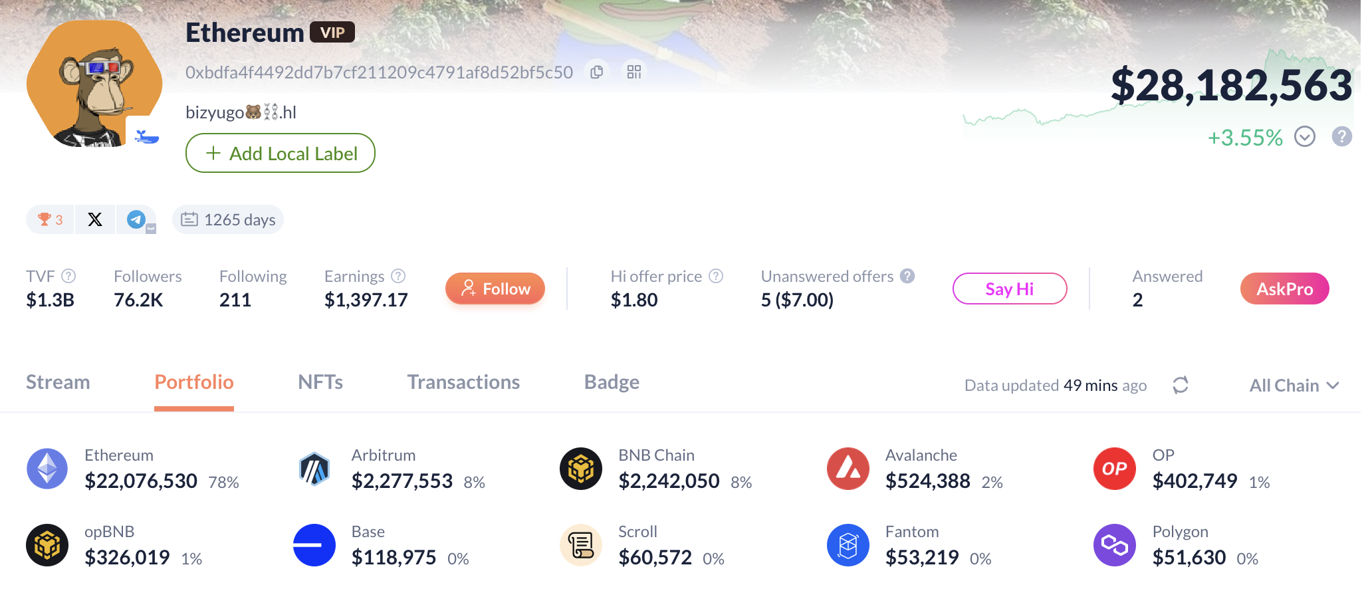Show the address QR code

pos(634,72)
